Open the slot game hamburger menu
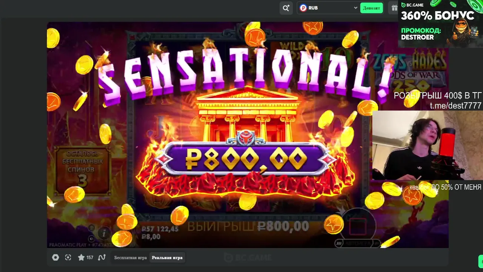Viewport: 483px width, 272px height. 92,228
